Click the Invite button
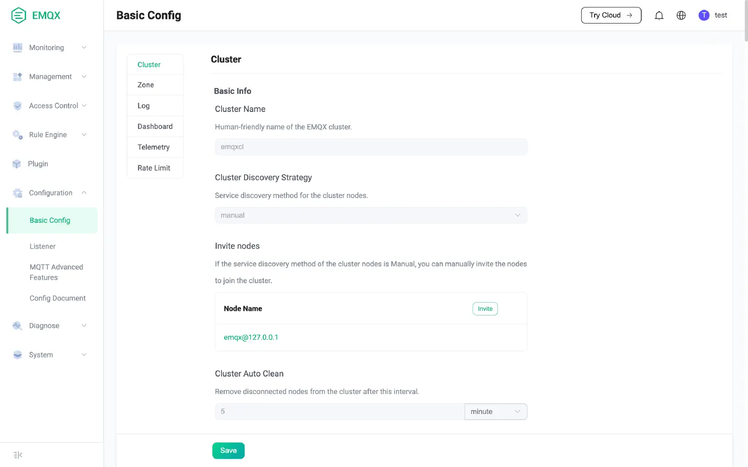 [485, 309]
